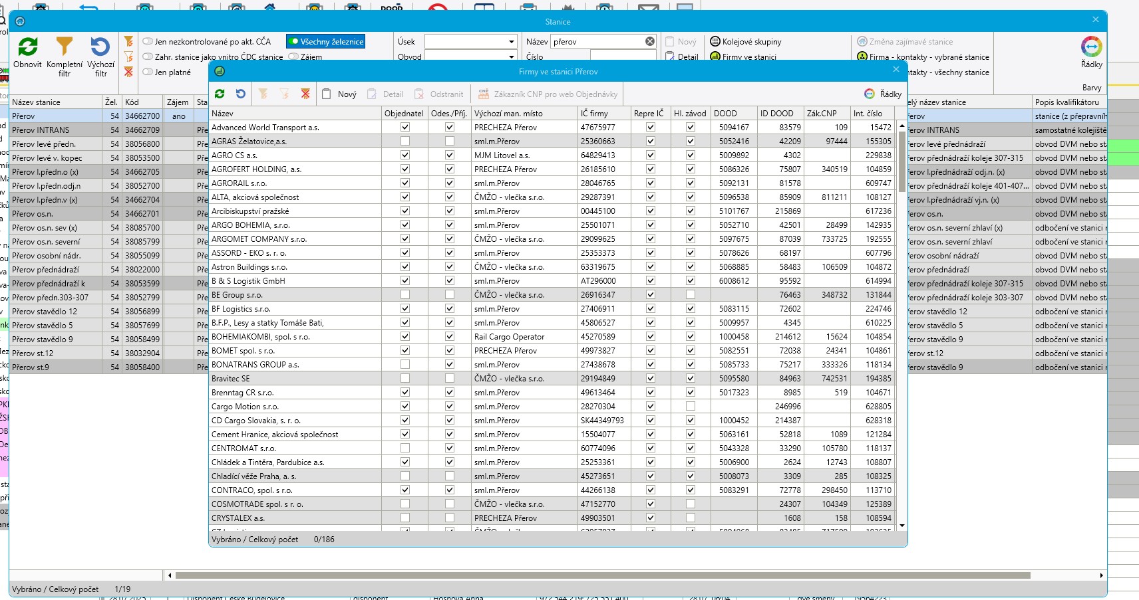
Task: Click the clear filter red X icon in the company toolbar
Action: point(305,94)
